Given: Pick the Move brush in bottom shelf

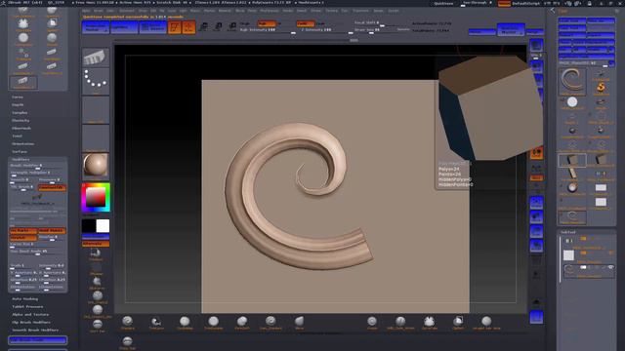Looking at the screenshot, I should 300,323.
